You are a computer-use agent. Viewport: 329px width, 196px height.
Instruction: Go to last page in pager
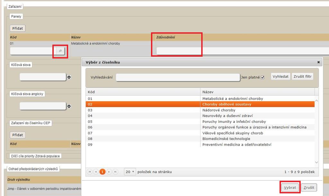point(115,172)
